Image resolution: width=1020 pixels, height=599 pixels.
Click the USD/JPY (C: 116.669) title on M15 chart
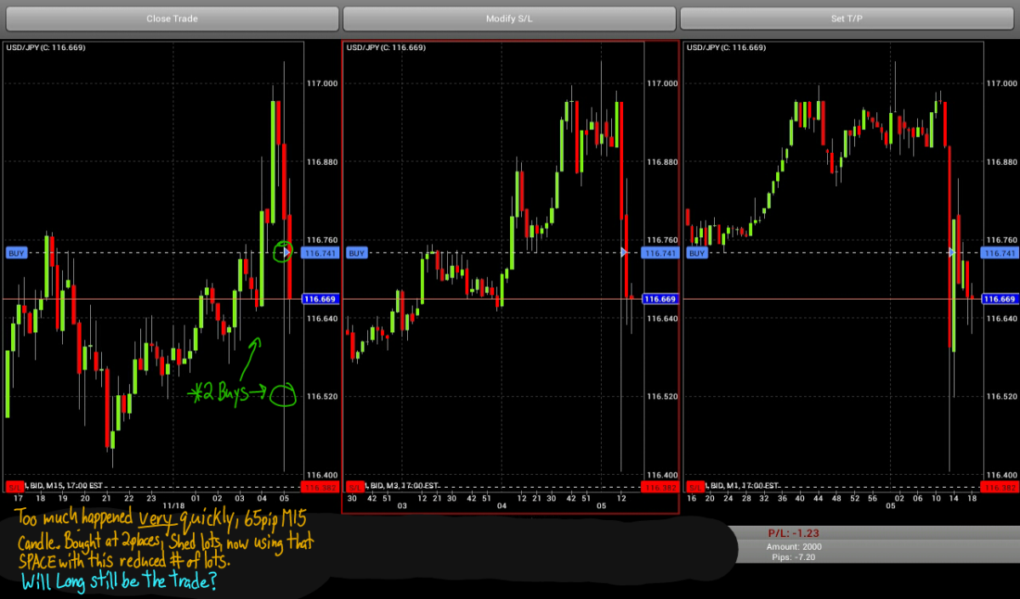46,48
